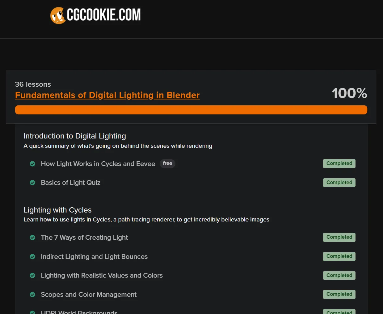The height and width of the screenshot is (314, 383).
Task: Open The 7 Ways of Creating Light lesson
Action: (x=84, y=238)
